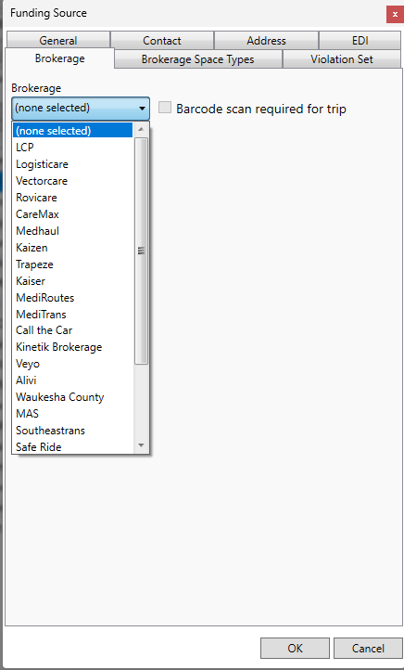This screenshot has width=404, height=670.
Task: Grab the brokerage list scrollbar thumb
Action: (141, 251)
